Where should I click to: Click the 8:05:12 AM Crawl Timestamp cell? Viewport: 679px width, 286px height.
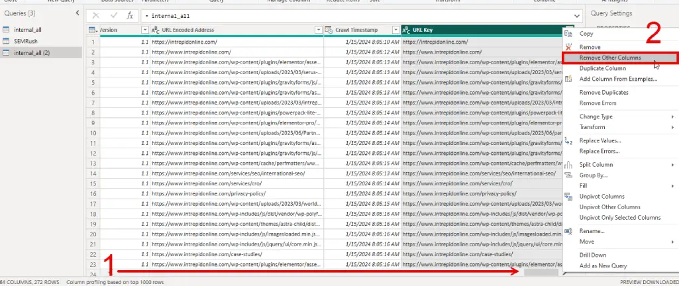(x=362, y=52)
